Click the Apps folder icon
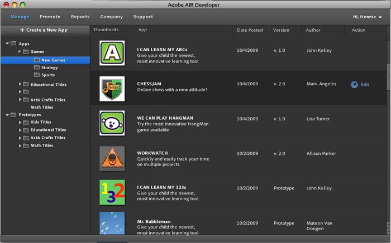 (13, 43)
